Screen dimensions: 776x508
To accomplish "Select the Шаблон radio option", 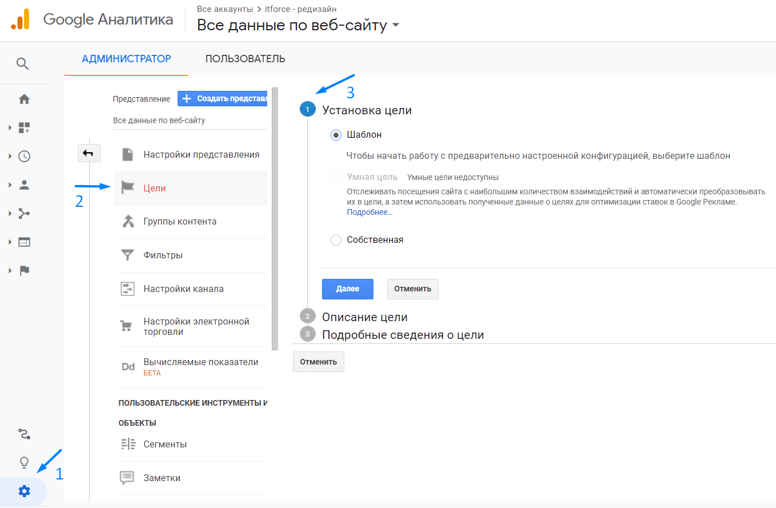I will (336, 135).
